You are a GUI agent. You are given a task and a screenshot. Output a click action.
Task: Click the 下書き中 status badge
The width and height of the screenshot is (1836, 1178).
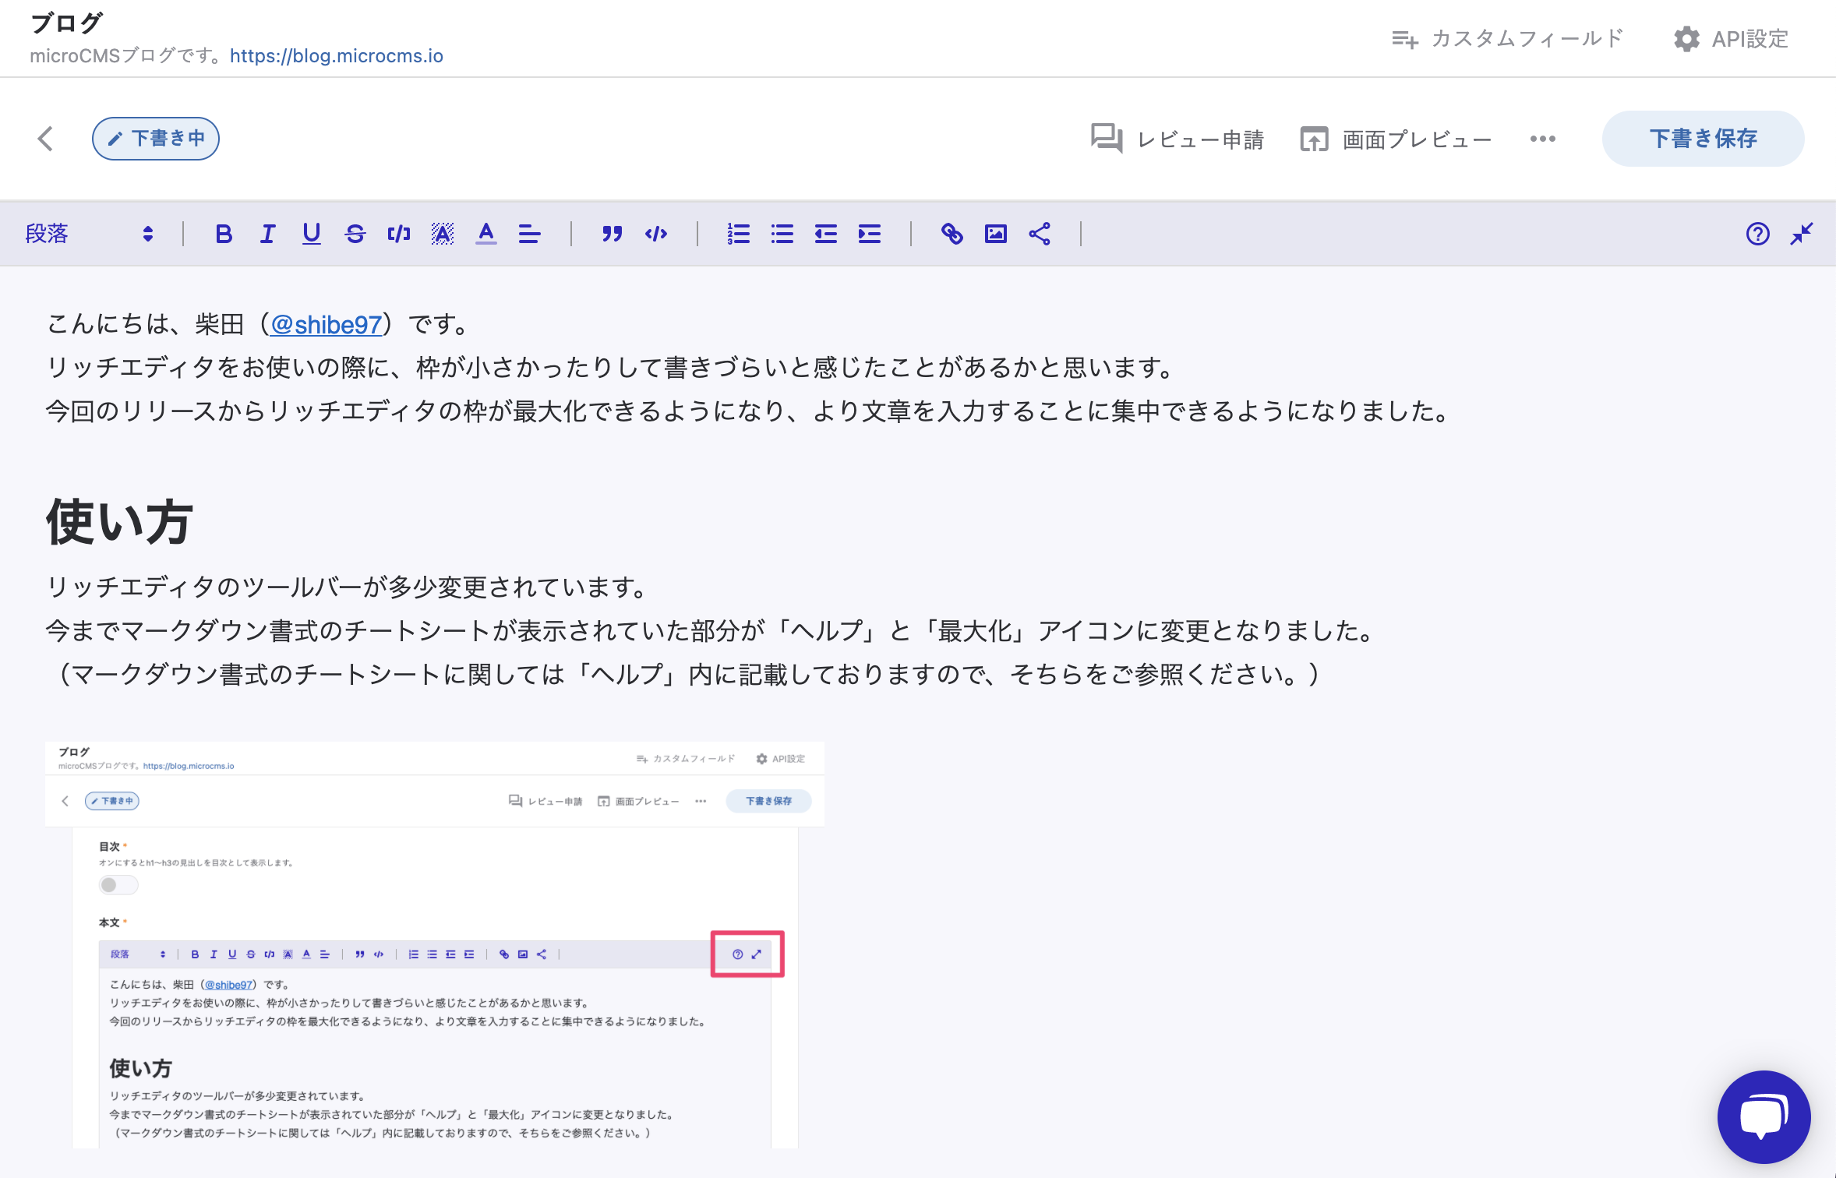pos(156,139)
